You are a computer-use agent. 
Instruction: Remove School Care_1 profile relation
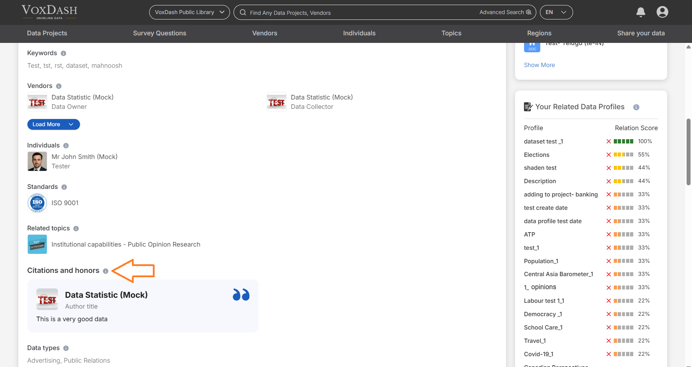(609, 327)
